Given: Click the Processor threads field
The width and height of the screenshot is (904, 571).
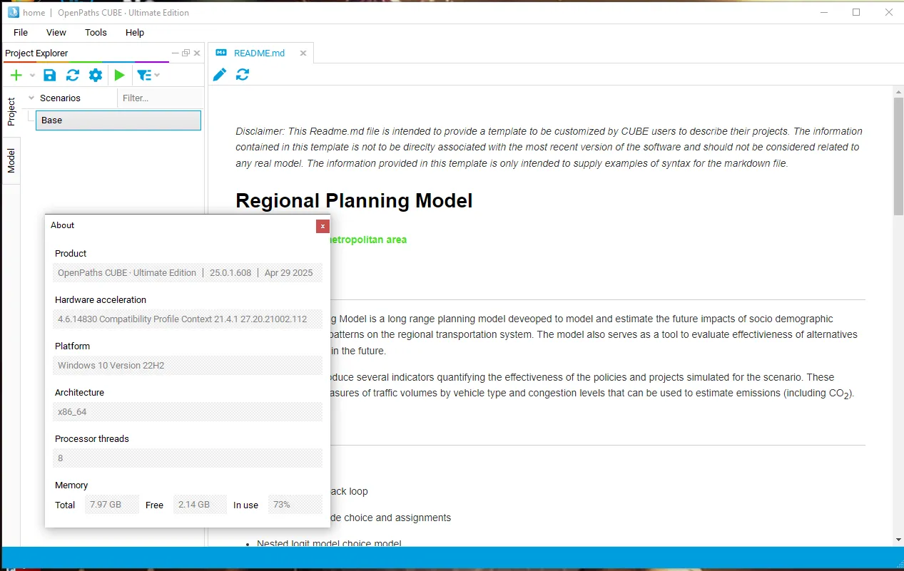Looking at the screenshot, I should [x=188, y=458].
